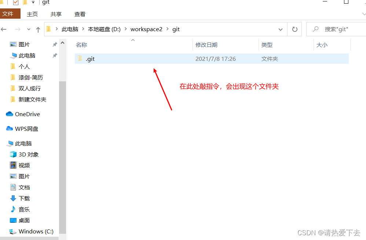Click the 音乐 note icon
366x240 pixels.
[x=13, y=209]
